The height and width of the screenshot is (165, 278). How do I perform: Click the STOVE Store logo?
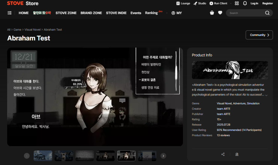(x=23, y=3)
